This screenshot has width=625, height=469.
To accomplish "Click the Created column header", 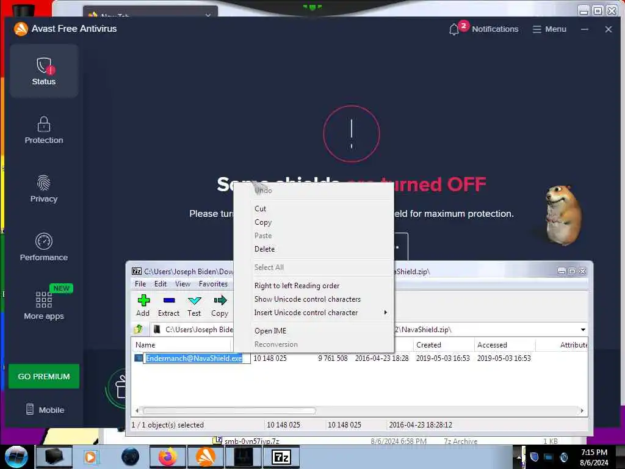I will point(444,345).
